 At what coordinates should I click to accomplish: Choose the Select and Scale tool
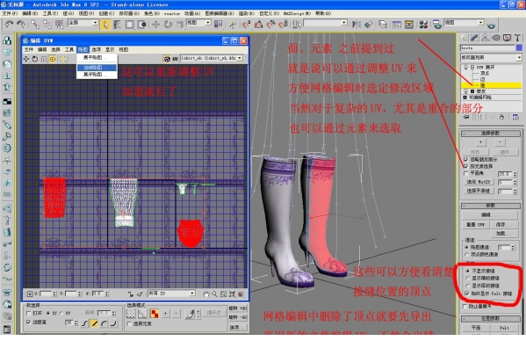(180, 24)
